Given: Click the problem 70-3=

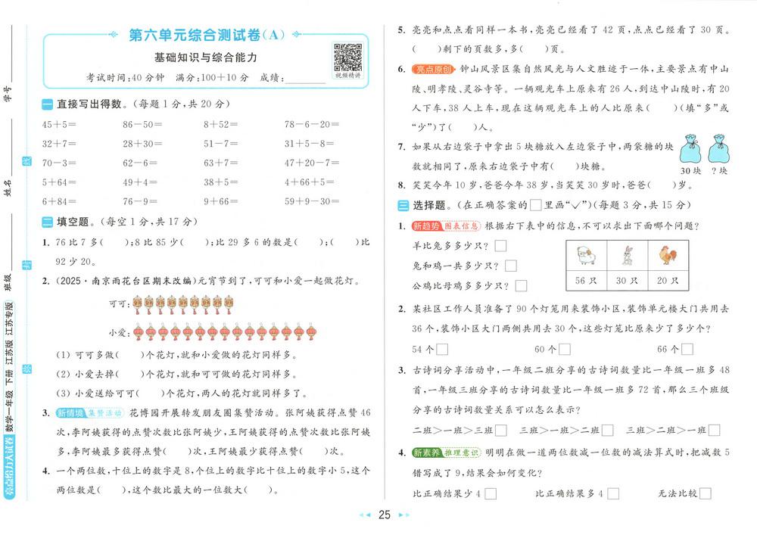Looking at the screenshot, I should point(59,163).
